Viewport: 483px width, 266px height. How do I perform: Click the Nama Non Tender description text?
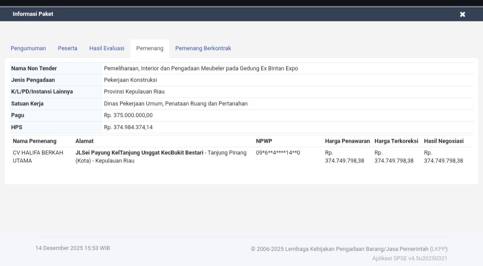pos(201,68)
